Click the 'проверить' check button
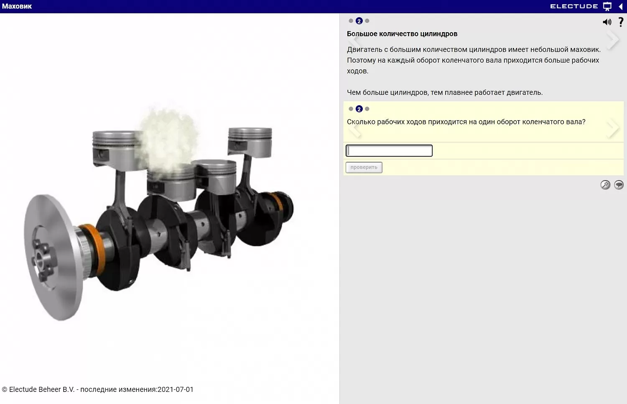 (364, 167)
